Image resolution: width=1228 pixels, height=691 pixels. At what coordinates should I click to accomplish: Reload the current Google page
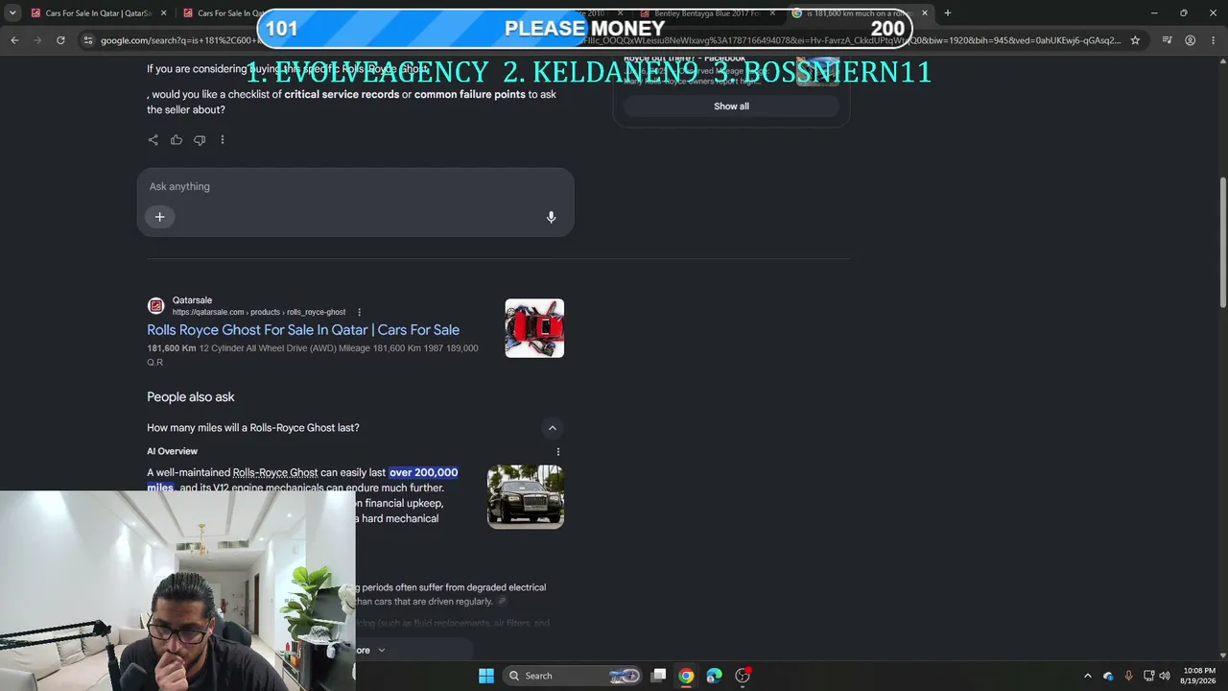tap(60, 40)
